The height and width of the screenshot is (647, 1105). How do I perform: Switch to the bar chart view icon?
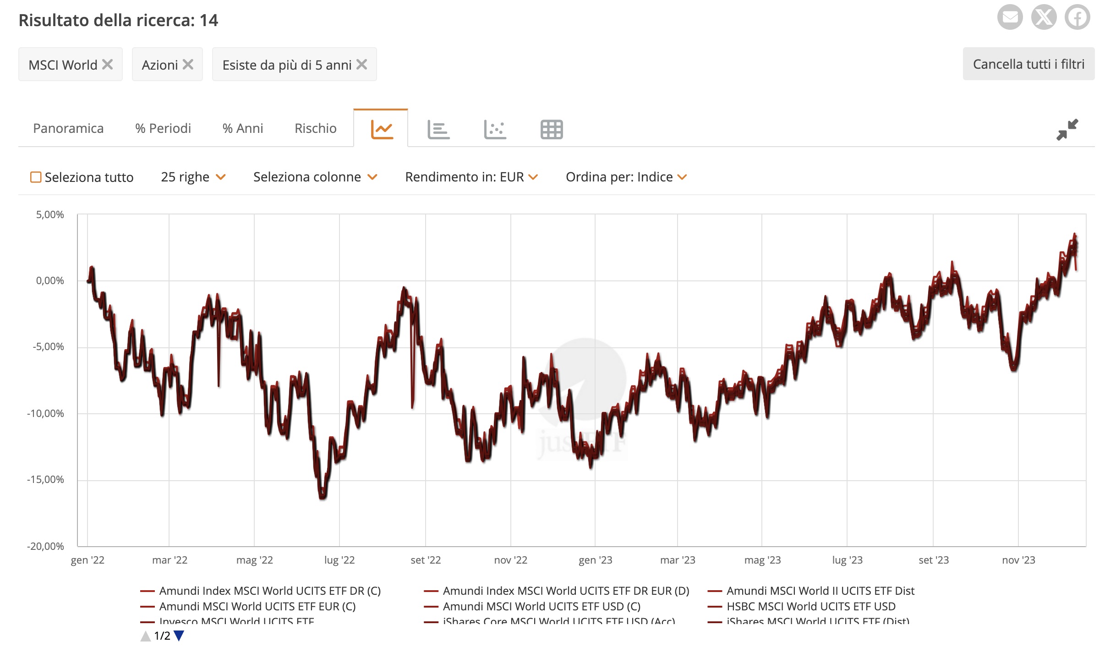click(438, 129)
